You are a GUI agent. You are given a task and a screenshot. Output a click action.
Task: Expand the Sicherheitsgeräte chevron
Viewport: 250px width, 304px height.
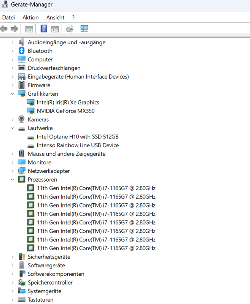pyautogui.click(x=13, y=257)
